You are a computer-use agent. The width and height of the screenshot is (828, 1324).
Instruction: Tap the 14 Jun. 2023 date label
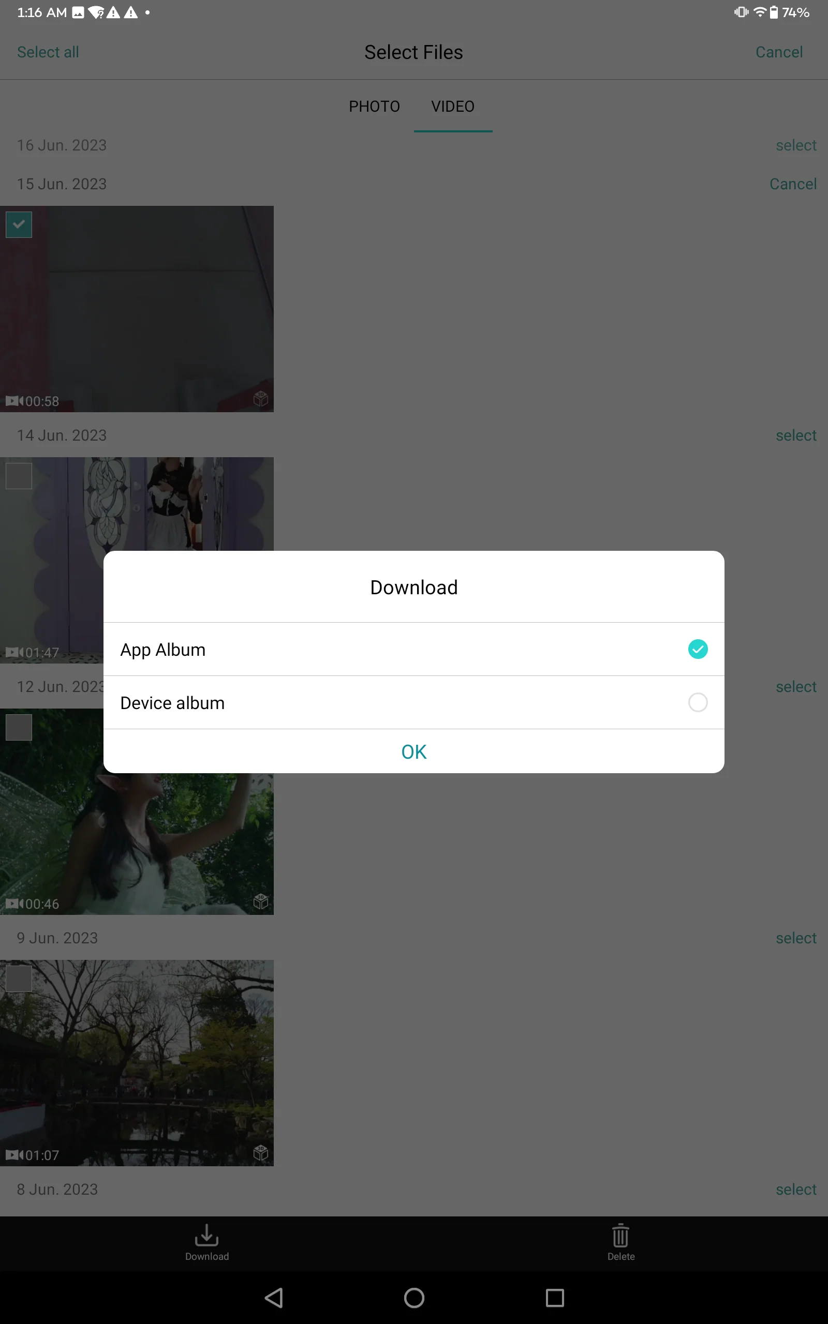tap(62, 435)
